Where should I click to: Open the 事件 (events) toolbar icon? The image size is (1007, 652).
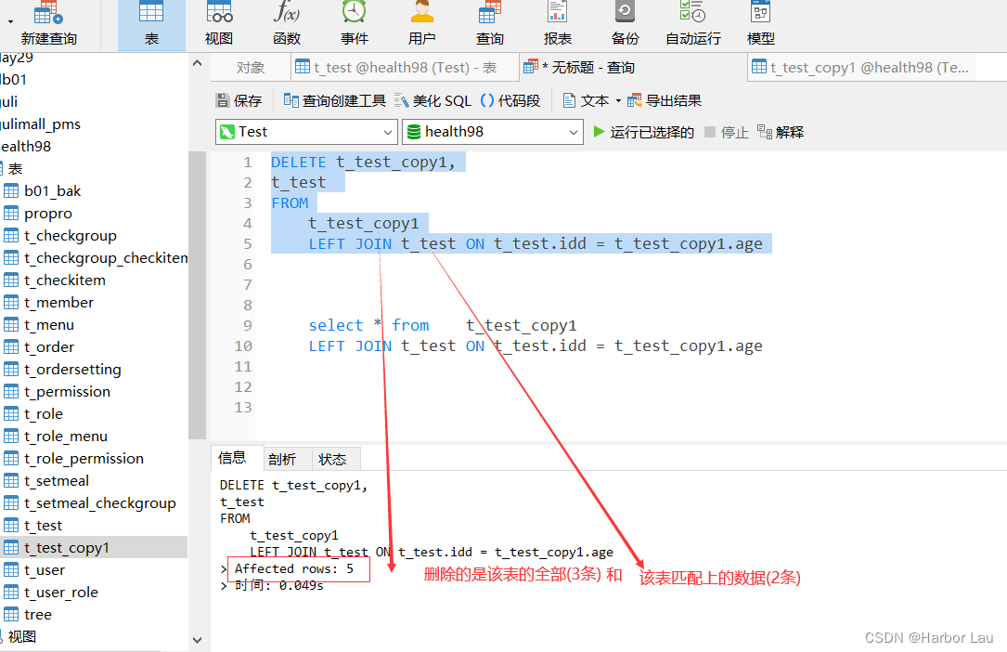[x=355, y=24]
